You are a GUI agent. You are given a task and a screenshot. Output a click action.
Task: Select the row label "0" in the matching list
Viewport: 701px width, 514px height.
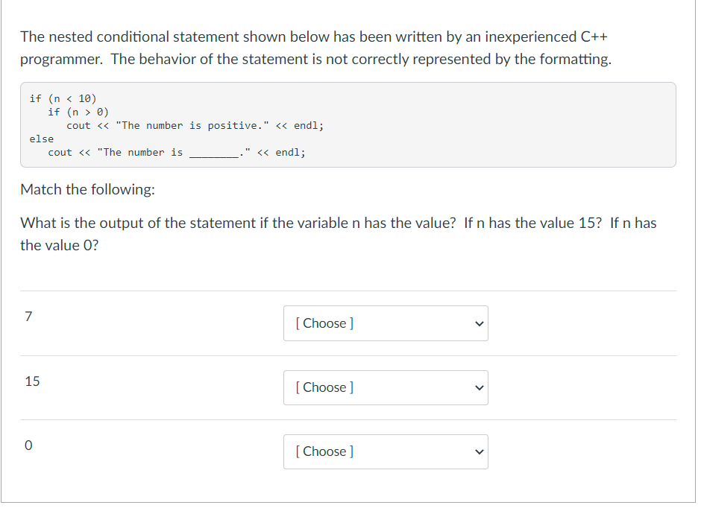point(28,445)
